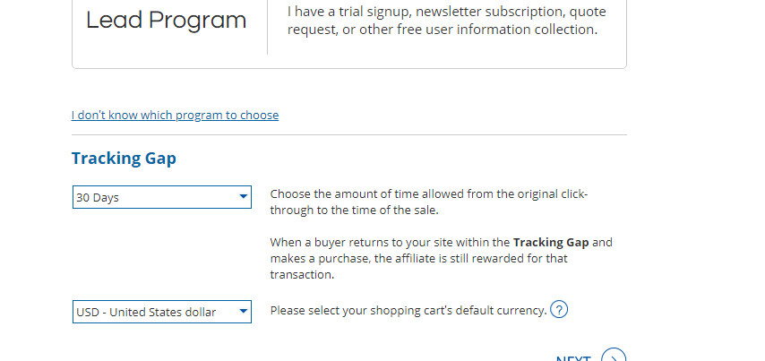The image size is (765, 361).
Task: Click the NEXT circled arrow icon
Action: click(613, 357)
